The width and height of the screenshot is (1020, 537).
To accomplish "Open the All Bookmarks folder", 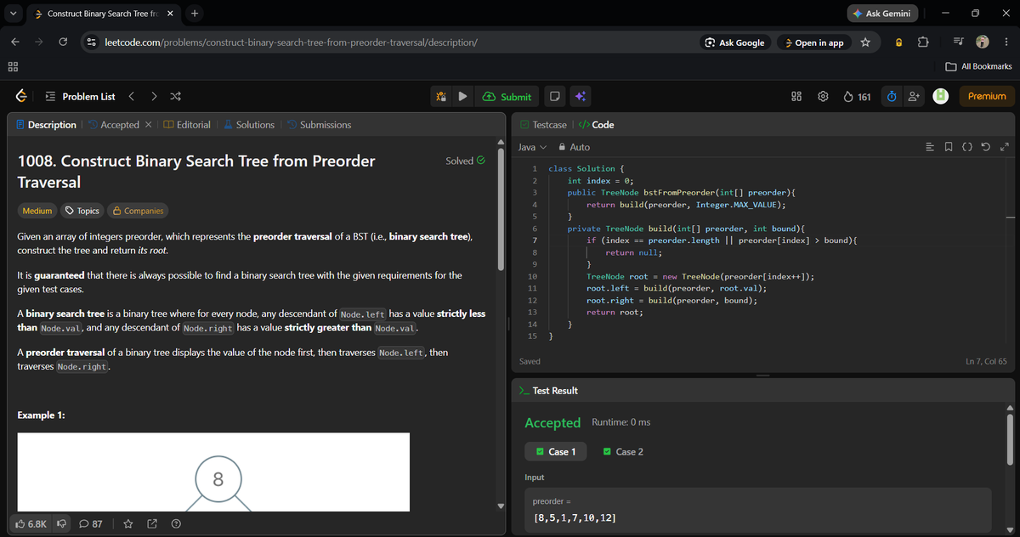I will pos(979,66).
